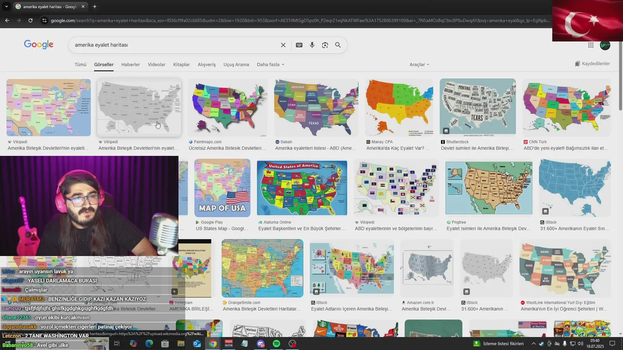This screenshot has width=623, height=350.
Task: Switch to the Videolar tab
Action: point(157,65)
